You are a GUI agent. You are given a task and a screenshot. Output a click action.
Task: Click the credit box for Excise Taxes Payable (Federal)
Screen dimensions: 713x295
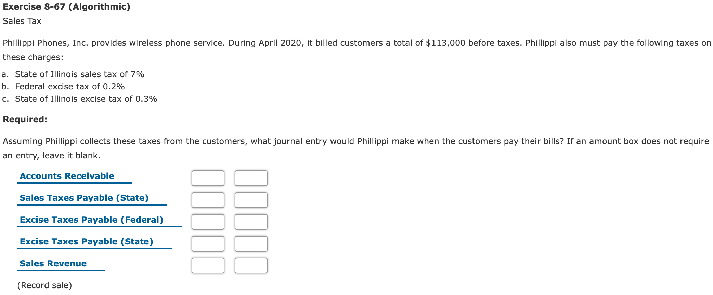click(251, 222)
